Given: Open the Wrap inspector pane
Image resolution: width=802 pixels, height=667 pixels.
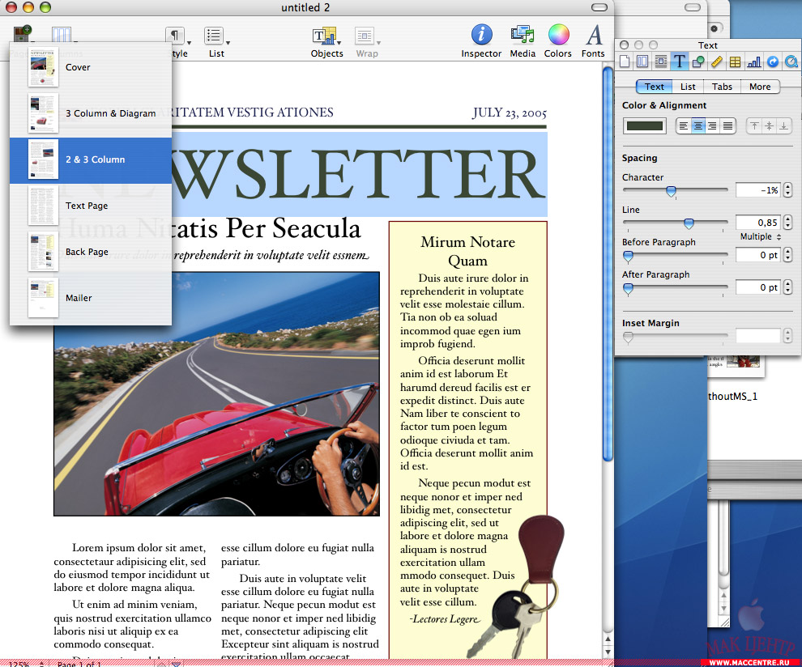Looking at the screenshot, I should (661, 62).
